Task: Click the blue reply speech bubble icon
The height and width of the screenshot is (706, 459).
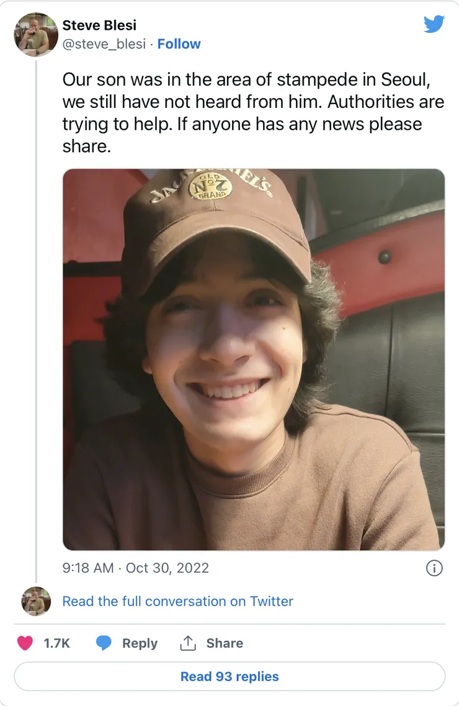Action: pyautogui.click(x=104, y=643)
